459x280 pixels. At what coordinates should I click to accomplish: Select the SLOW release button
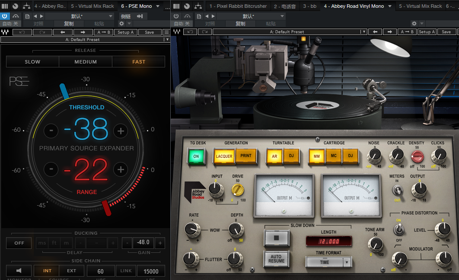[32, 62]
